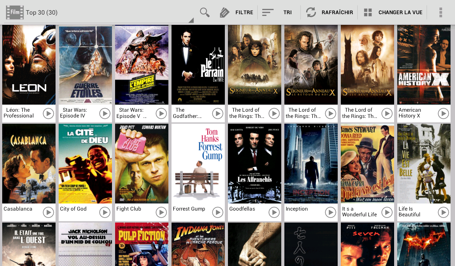The image size is (455, 266).
Task: Open La Communauté de l'Anneau poster
Action: click(x=255, y=65)
